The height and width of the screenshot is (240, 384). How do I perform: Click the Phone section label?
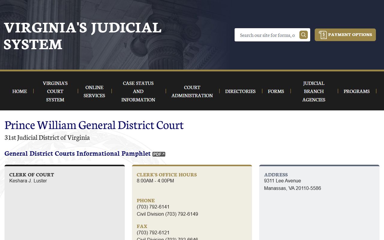[x=146, y=200]
